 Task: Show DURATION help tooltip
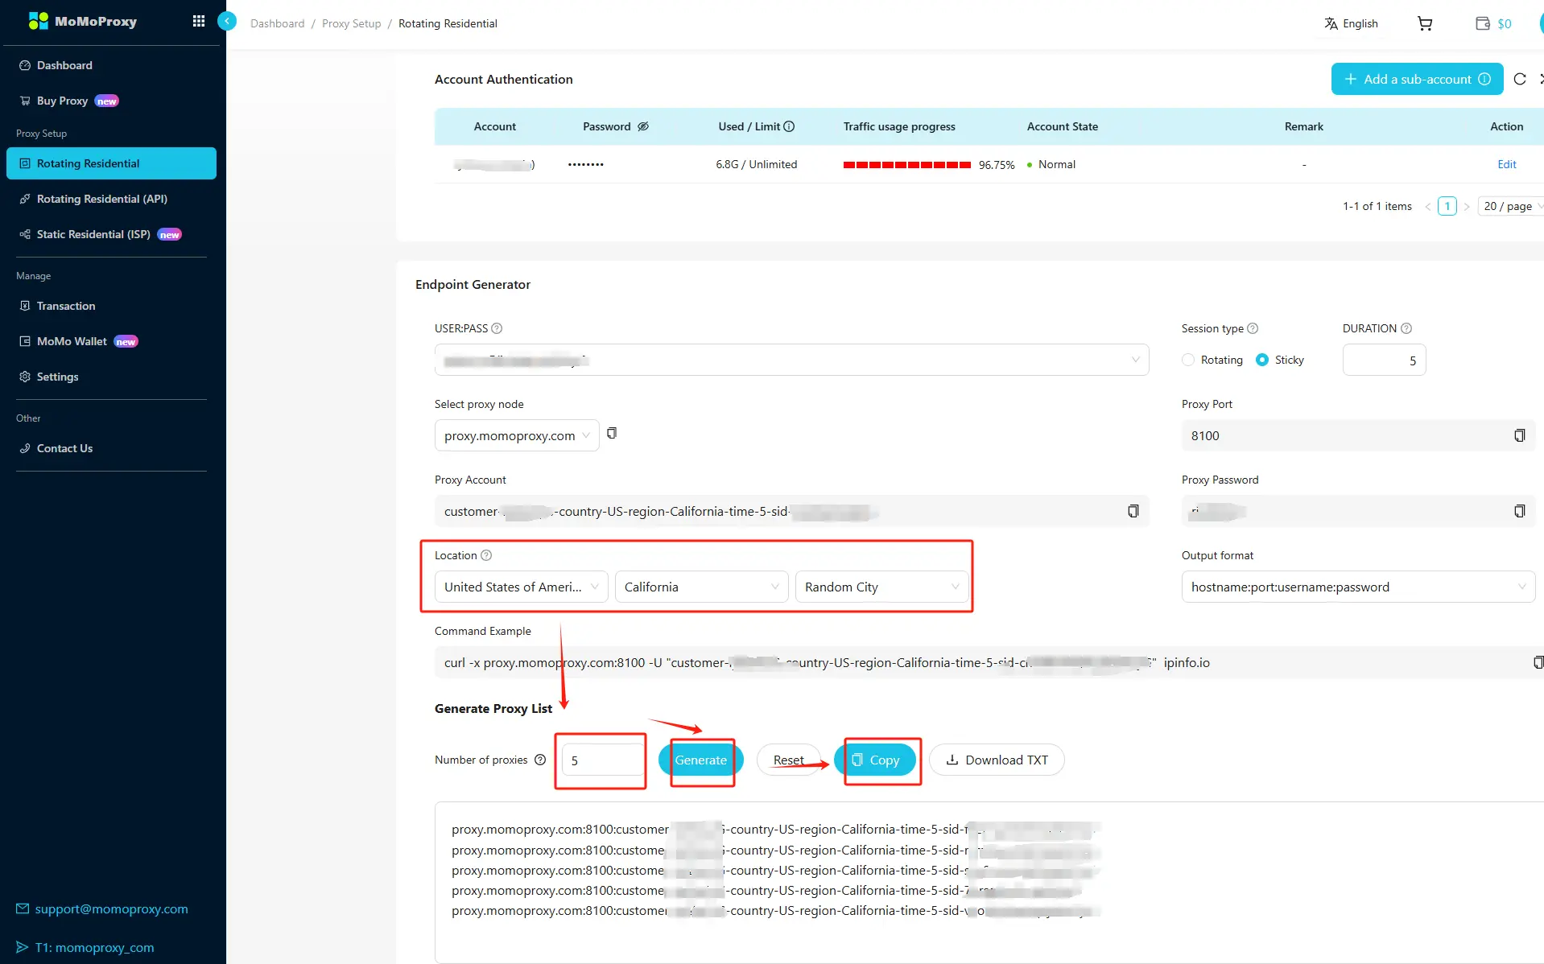(x=1406, y=328)
